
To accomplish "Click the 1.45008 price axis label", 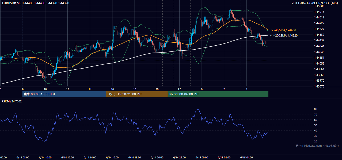I will tap(319, 6).
